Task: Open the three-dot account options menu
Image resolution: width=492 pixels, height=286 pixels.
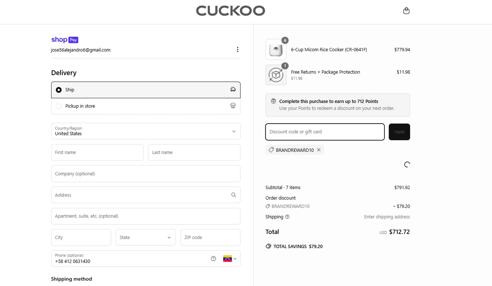Action: coord(237,50)
